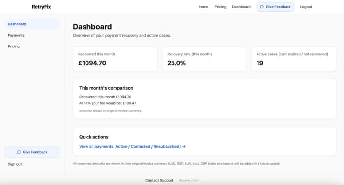Click the speech bubble icon in top Give Feedback
The height and width of the screenshot is (185, 344).
pos(262,7)
